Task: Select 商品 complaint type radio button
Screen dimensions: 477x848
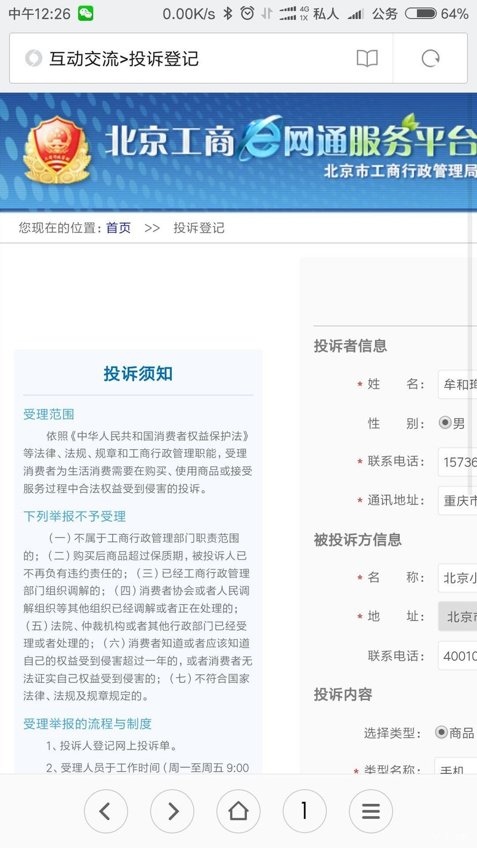Action: click(x=441, y=732)
